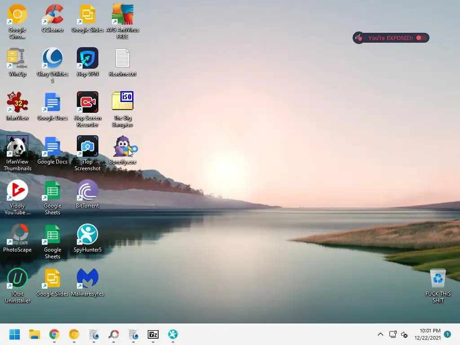Screen dimensions: 460x345
Task: Expand the hidden system tray icons chevron
Action: click(x=380, y=334)
